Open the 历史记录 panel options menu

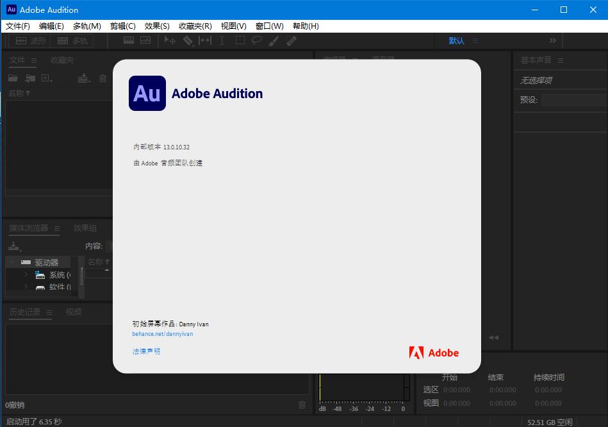(x=49, y=312)
